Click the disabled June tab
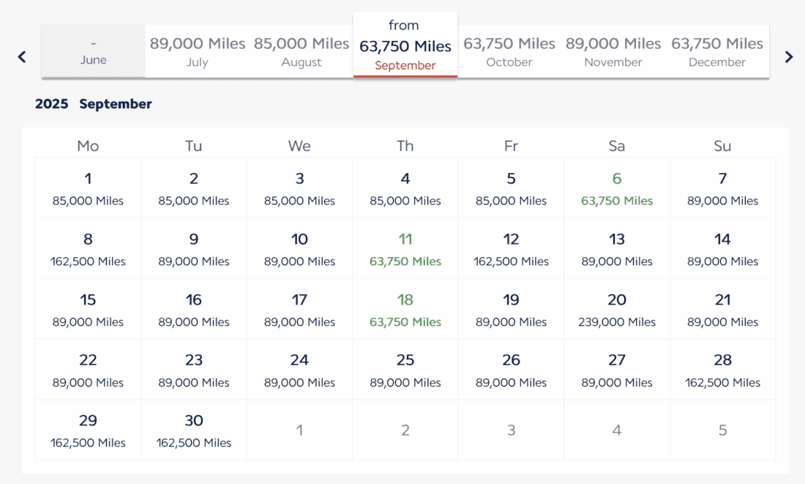The width and height of the screenshot is (805, 484). [x=94, y=51]
